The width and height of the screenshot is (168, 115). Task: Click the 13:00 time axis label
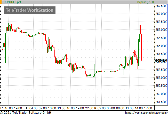click(x=61, y=108)
